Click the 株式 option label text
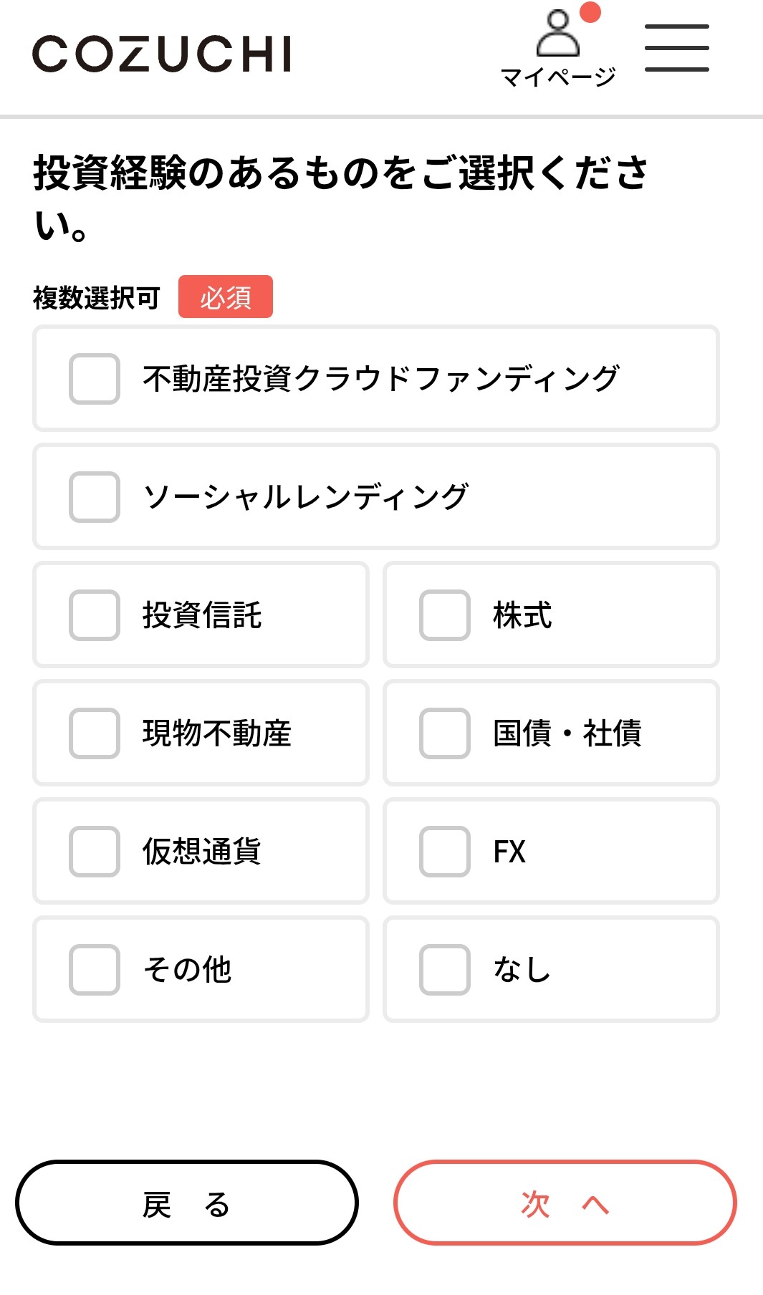The width and height of the screenshot is (763, 1295). pyautogui.click(x=522, y=615)
